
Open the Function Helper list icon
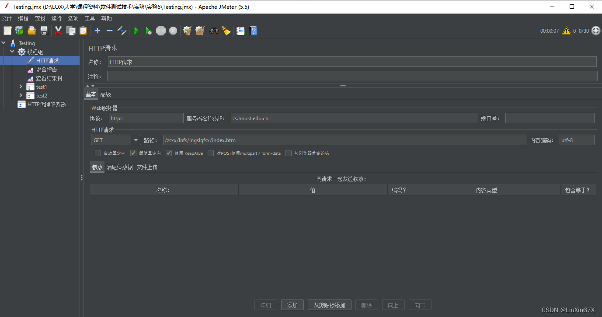coord(240,31)
